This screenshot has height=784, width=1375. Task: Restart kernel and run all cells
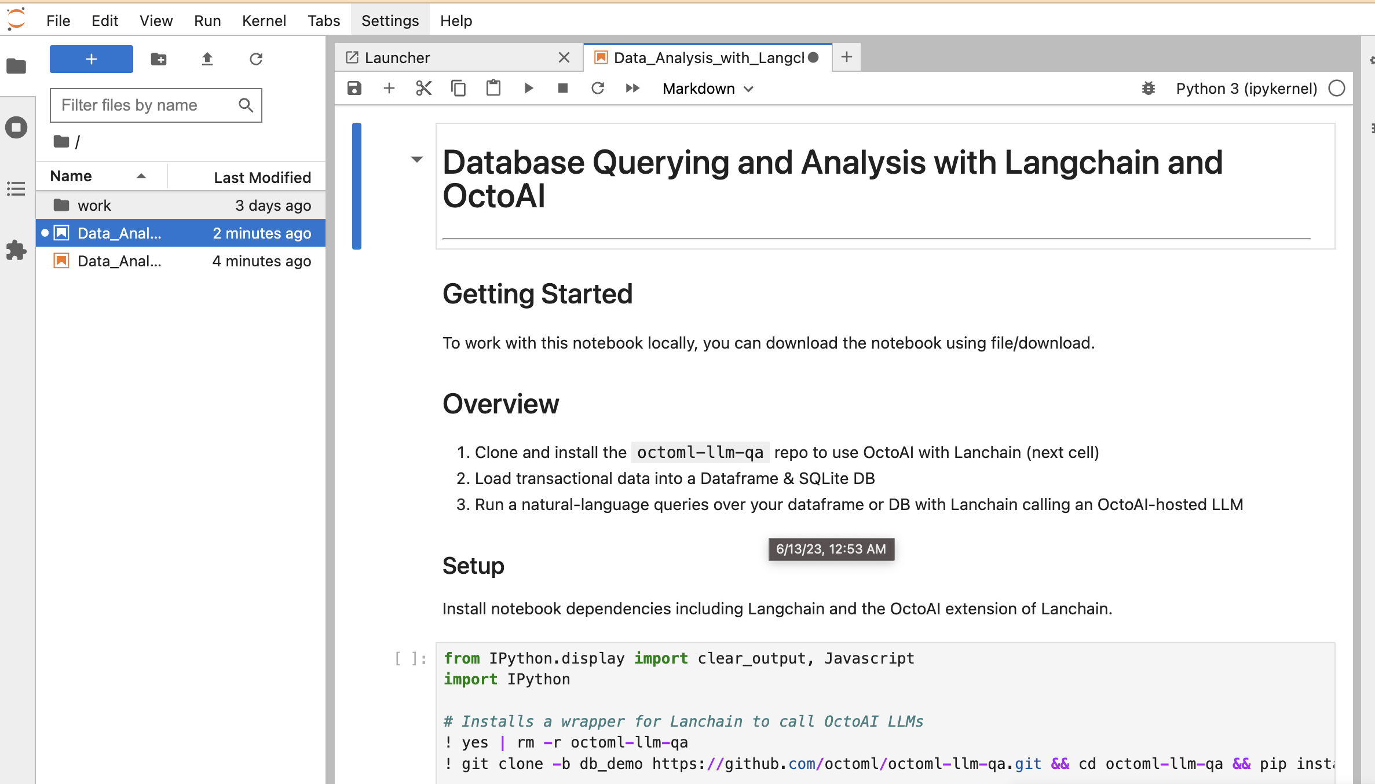coord(632,88)
